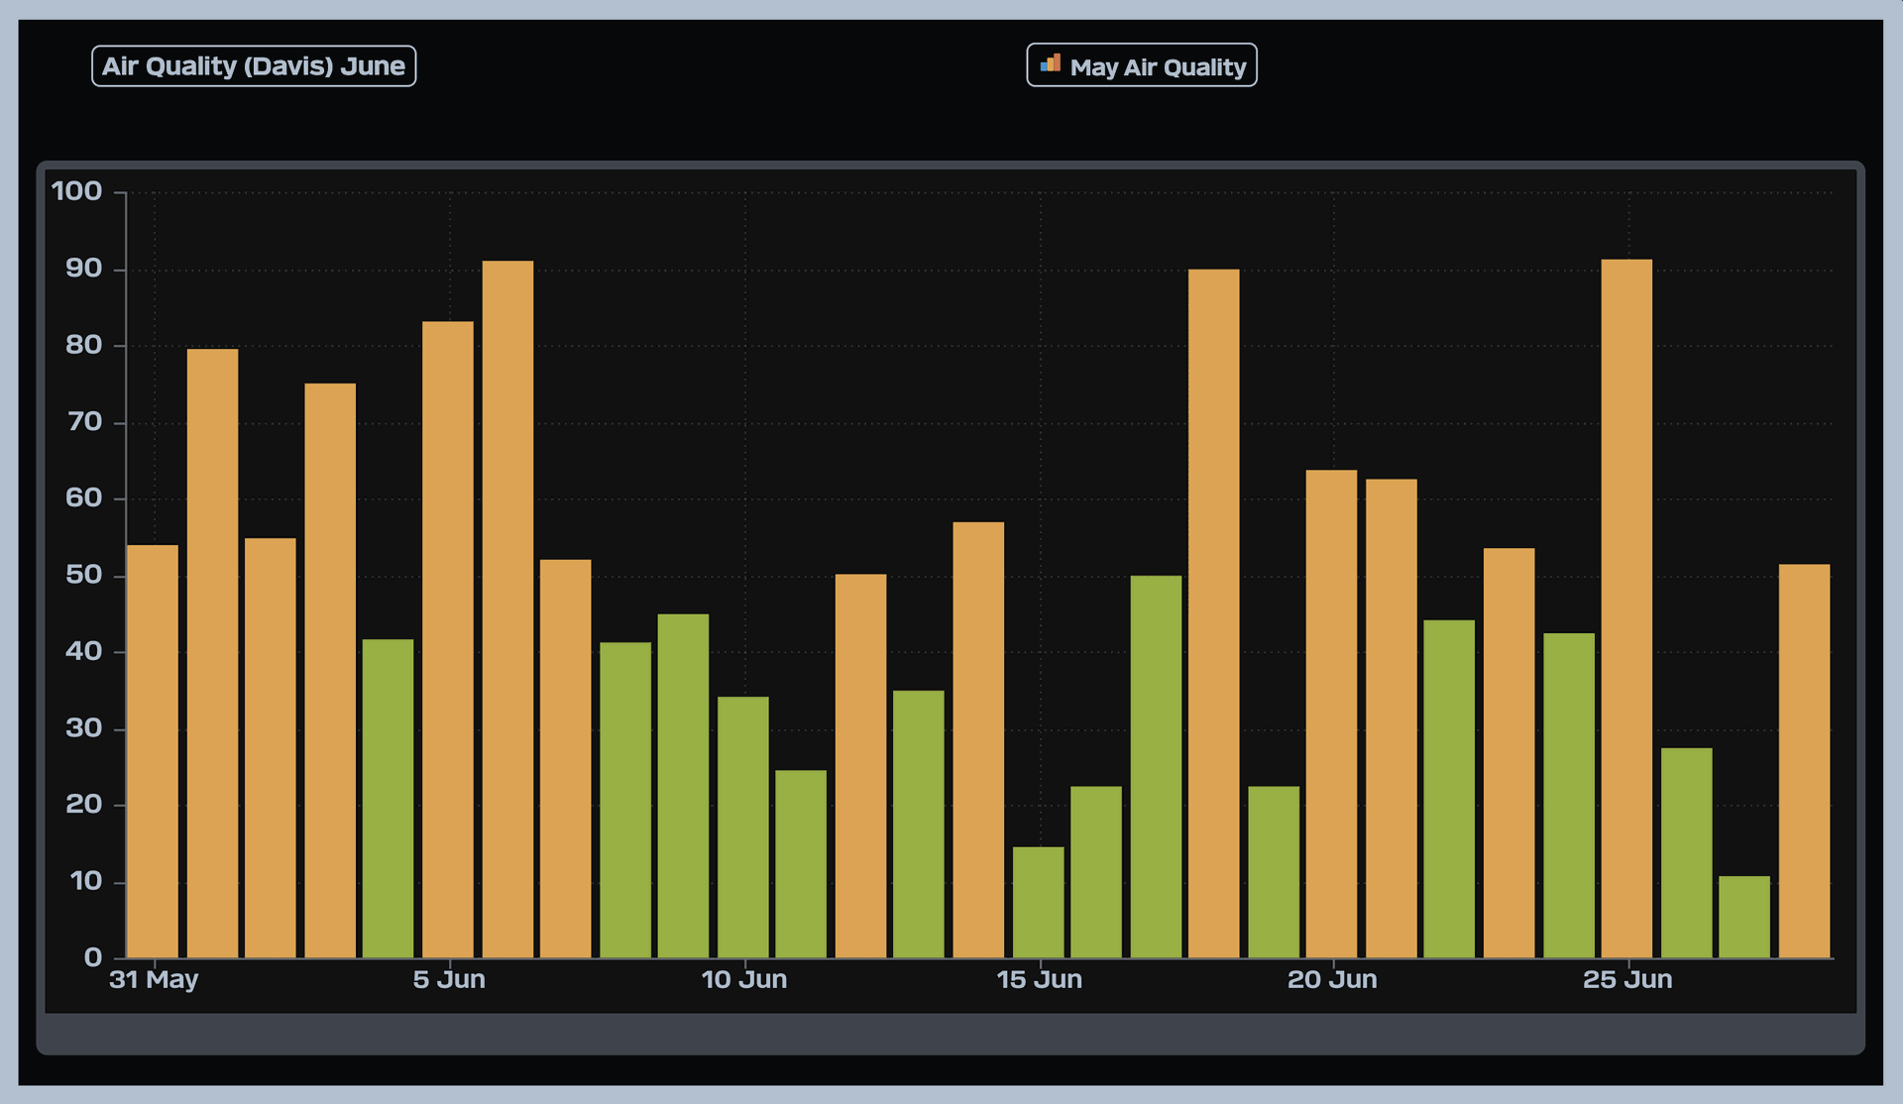Image resolution: width=1903 pixels, height=1104 pixels.
Task: Click the 15 Jun x-axis label
Action: click(1039, 980)
